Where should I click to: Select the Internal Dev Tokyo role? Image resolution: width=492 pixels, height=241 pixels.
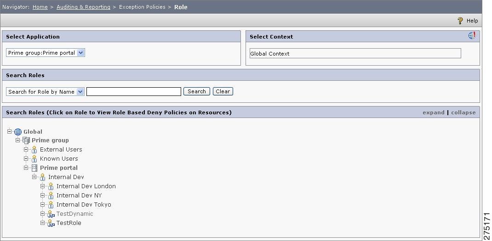coord(84,205)
